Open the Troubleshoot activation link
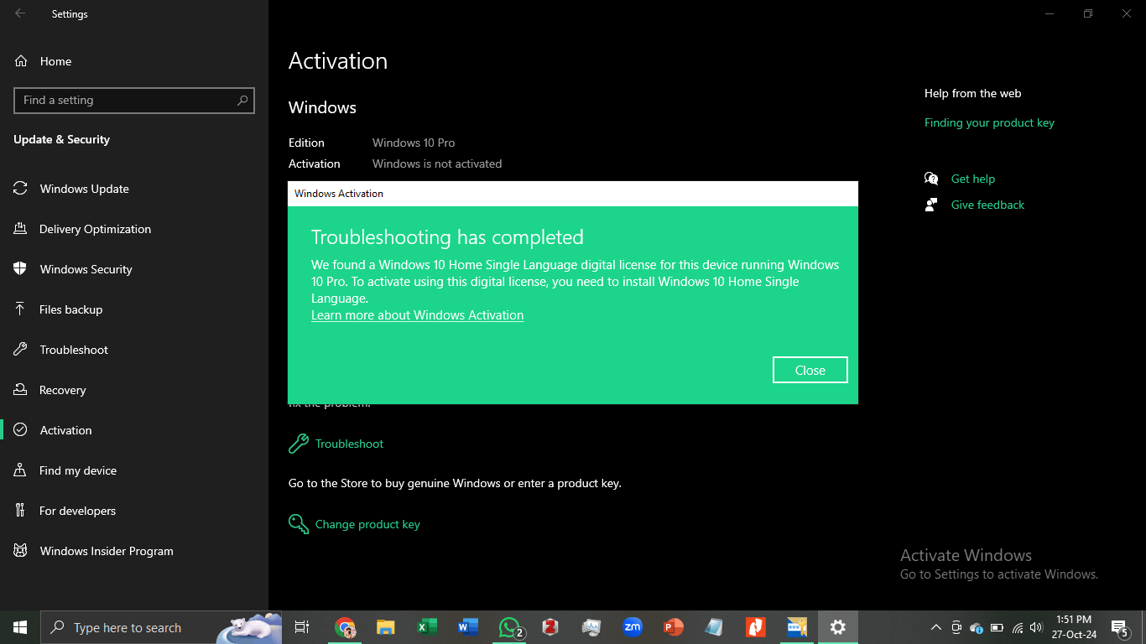The height and width of the screenshot is (644, 1146). pyautogui.click(x=349, y=444)
